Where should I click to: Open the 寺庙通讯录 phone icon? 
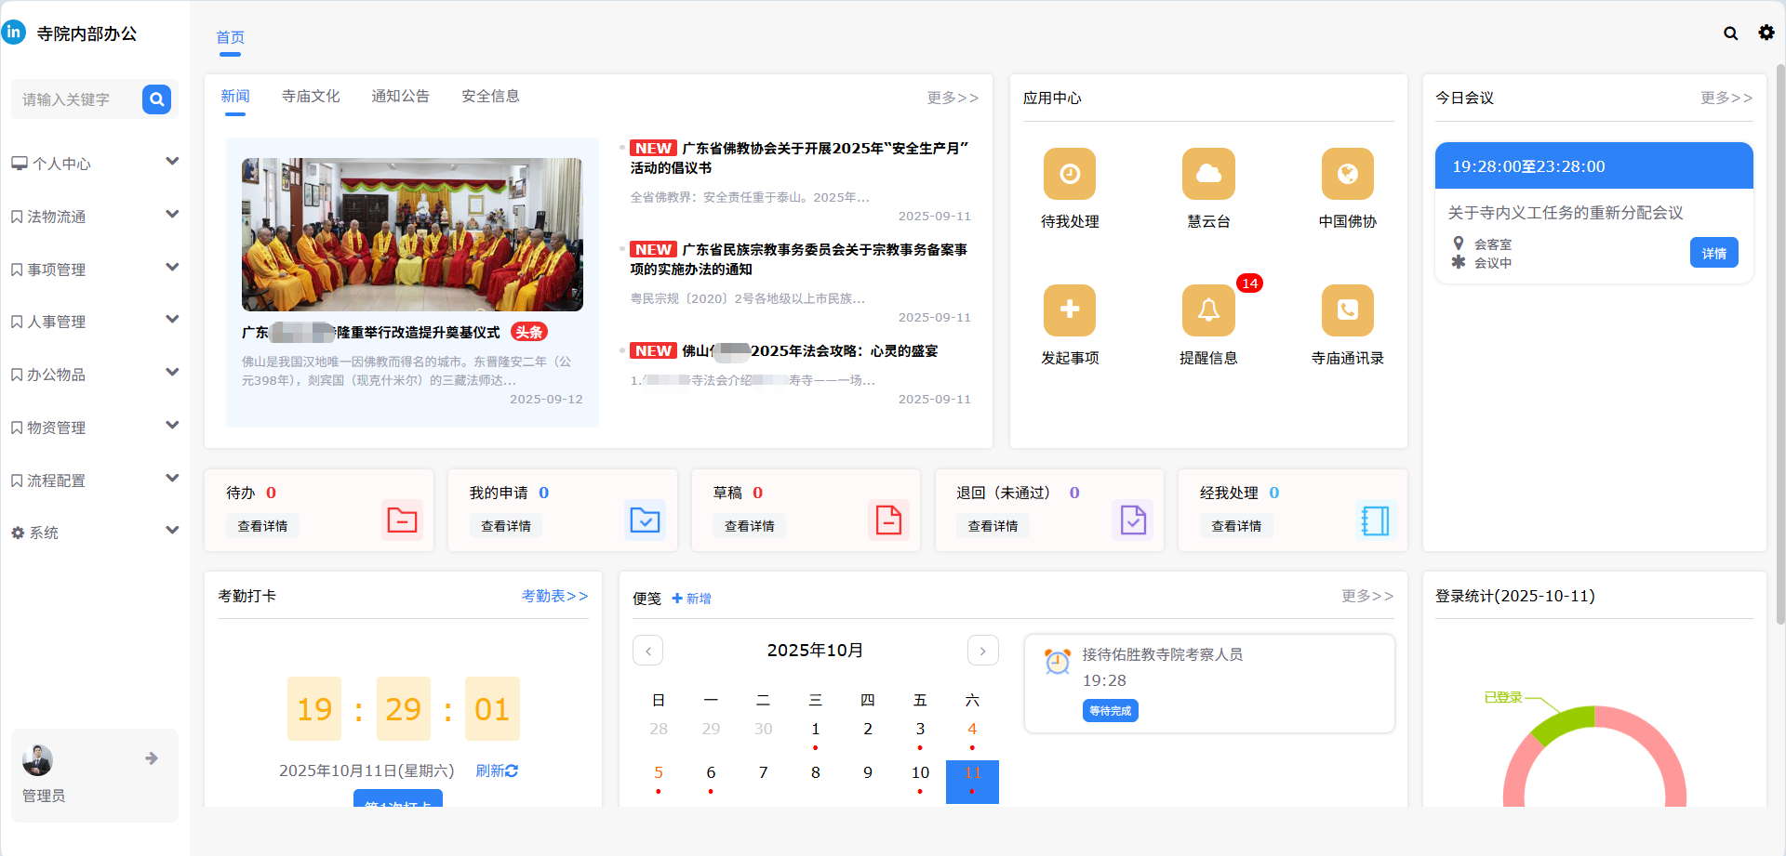[x=1347, y=310]
